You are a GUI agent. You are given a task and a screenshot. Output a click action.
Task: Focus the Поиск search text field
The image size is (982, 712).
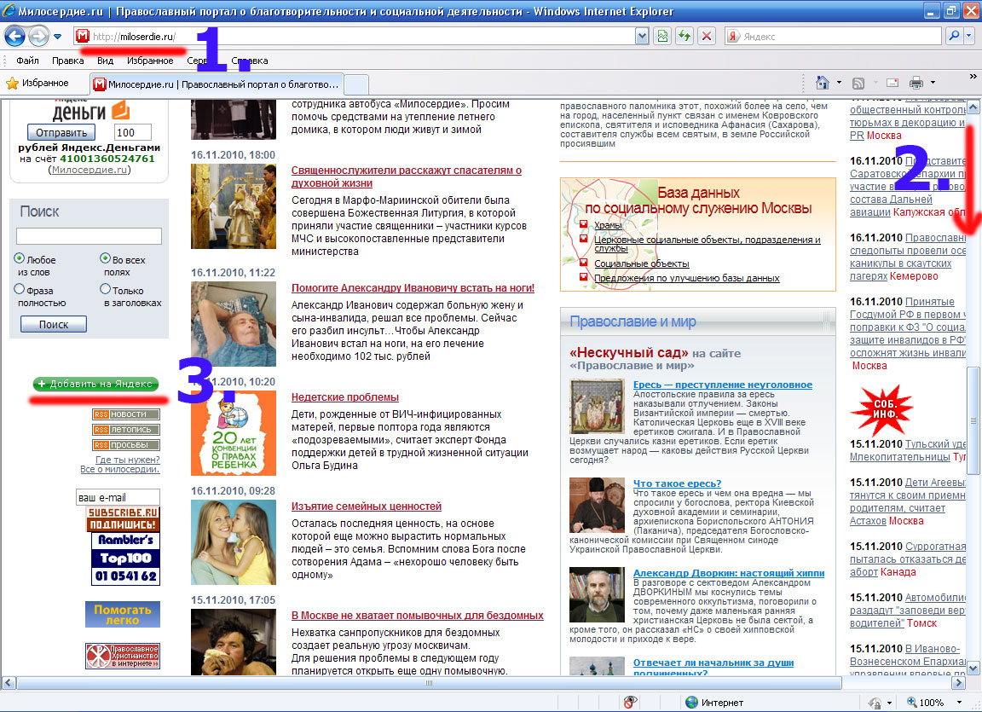89,236
